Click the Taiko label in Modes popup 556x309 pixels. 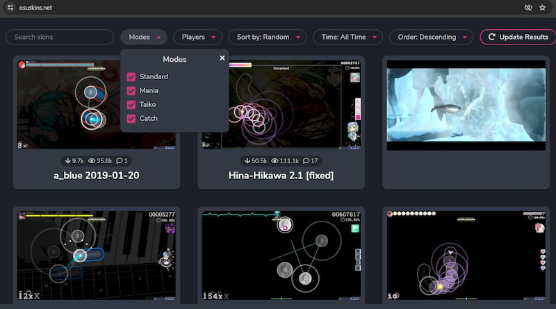tap(147, 105)
